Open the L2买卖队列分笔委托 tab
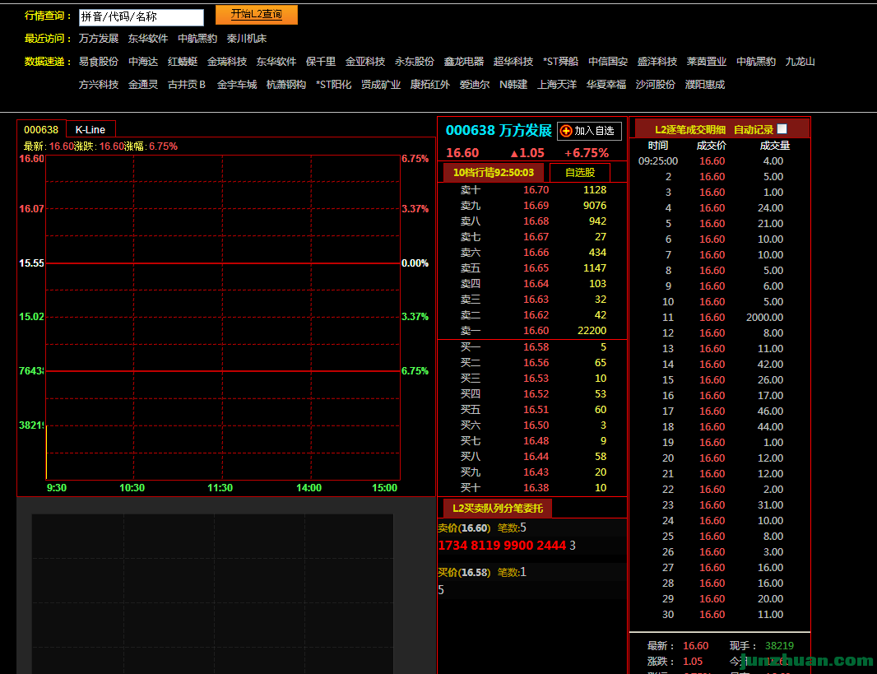 tap(497, 509)
